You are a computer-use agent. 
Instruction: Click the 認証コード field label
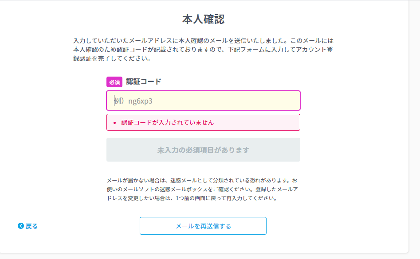coord(143,81)
